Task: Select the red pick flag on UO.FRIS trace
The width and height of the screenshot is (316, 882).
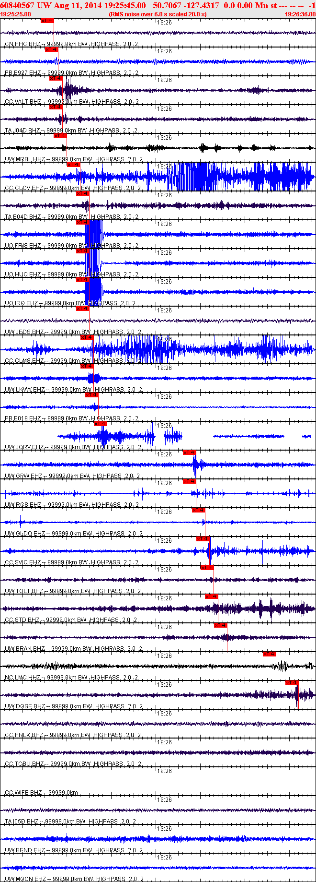Action: click(x=82, y=222)
